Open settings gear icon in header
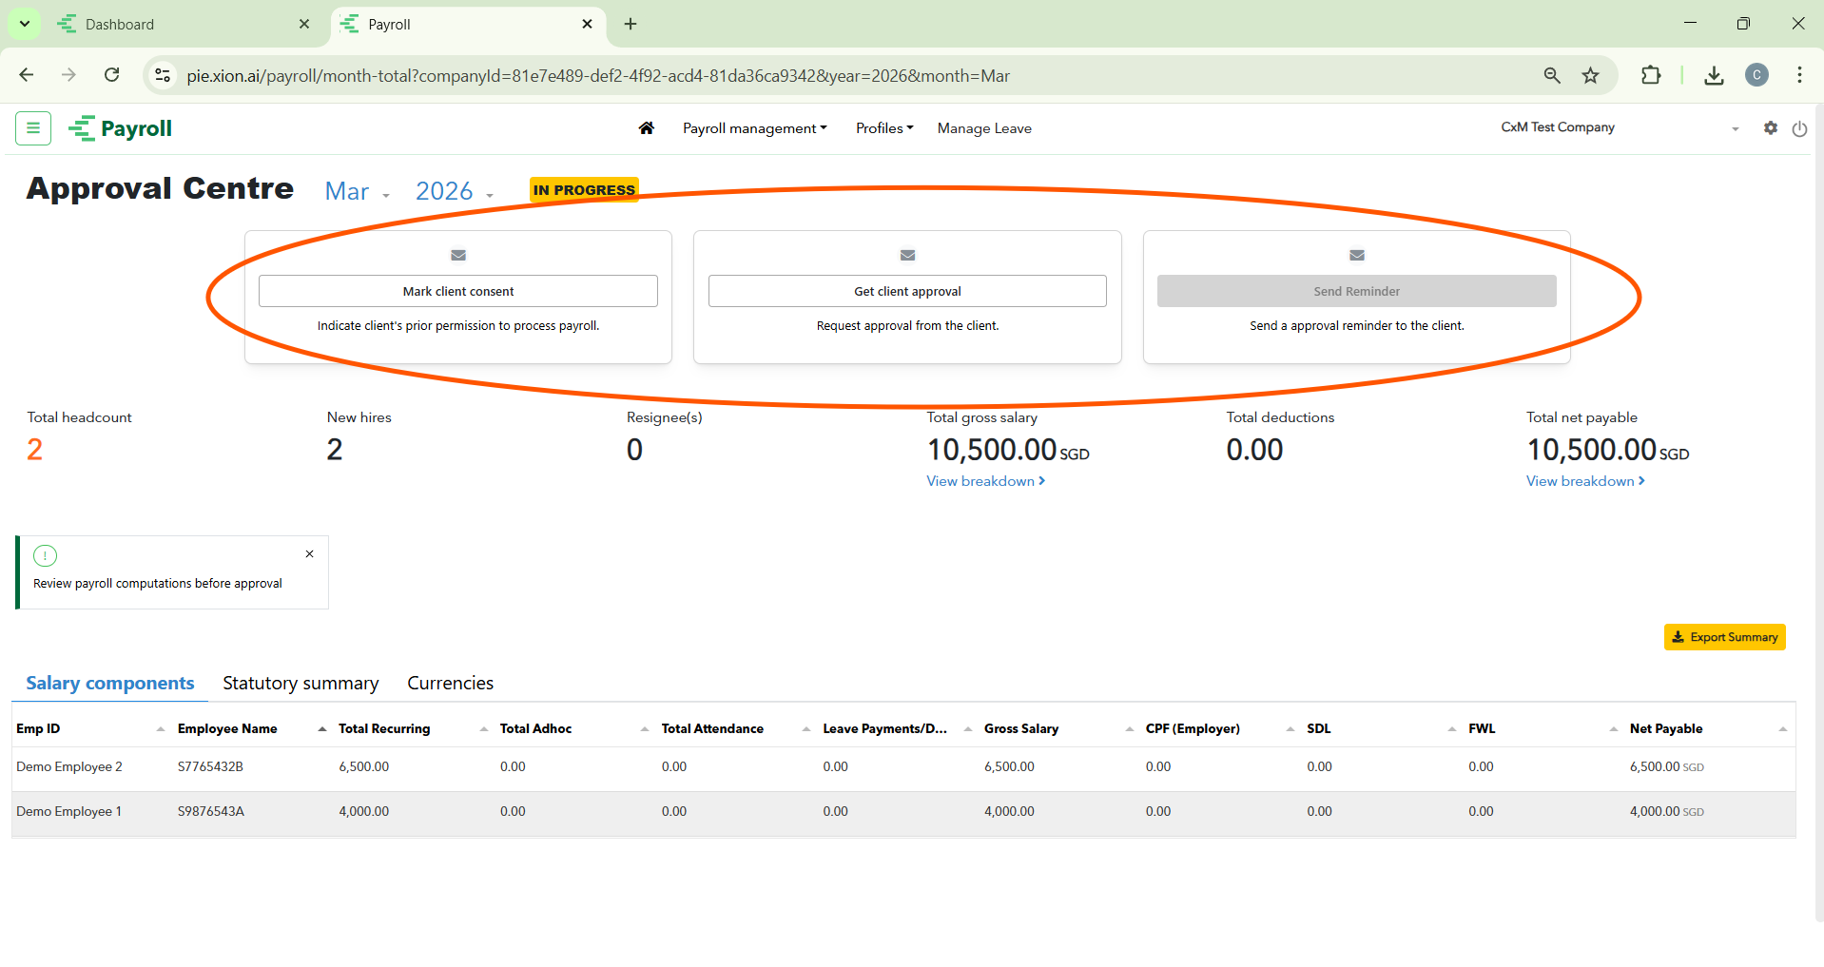 point(1770,128)
